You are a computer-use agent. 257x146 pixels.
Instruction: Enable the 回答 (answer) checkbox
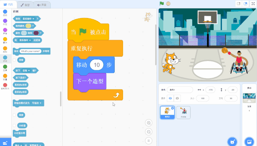point(14,60)
